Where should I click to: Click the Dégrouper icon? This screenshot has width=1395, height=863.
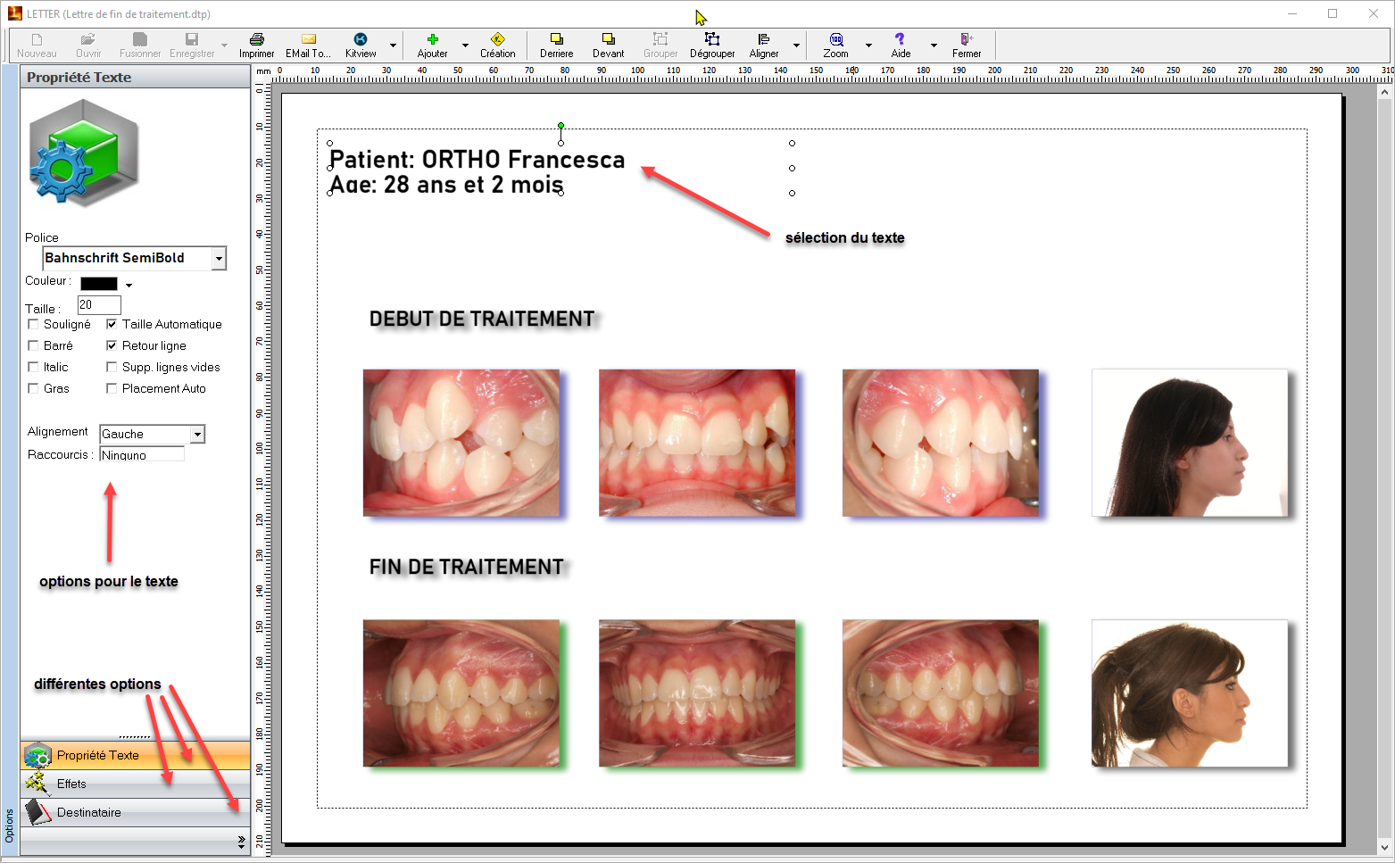[711, 39]
